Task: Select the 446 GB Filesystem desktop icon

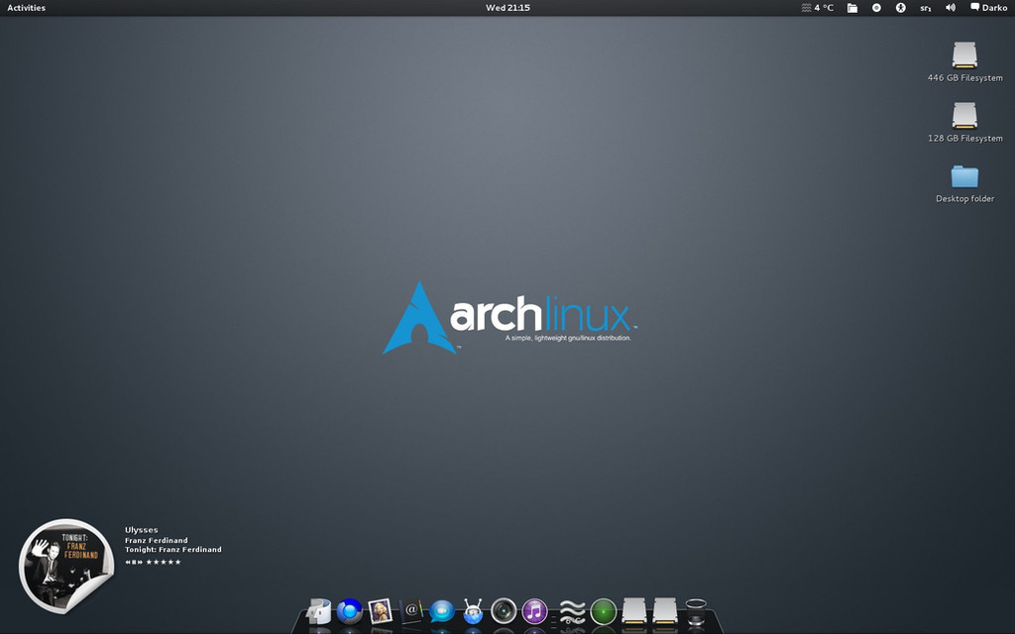Action: [x=964, y=62]
